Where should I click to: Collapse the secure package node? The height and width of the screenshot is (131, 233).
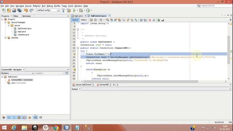(x=9, y=25)
